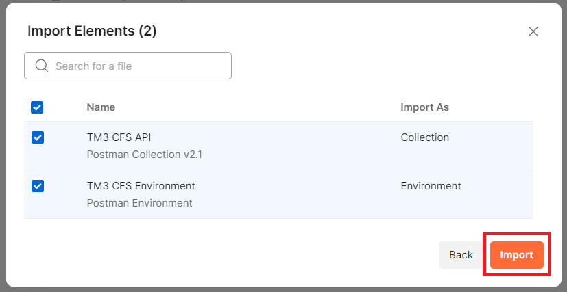567x292 pixels.
Task: Toggle the select-all checkbox in header
Action: (37, 107)
